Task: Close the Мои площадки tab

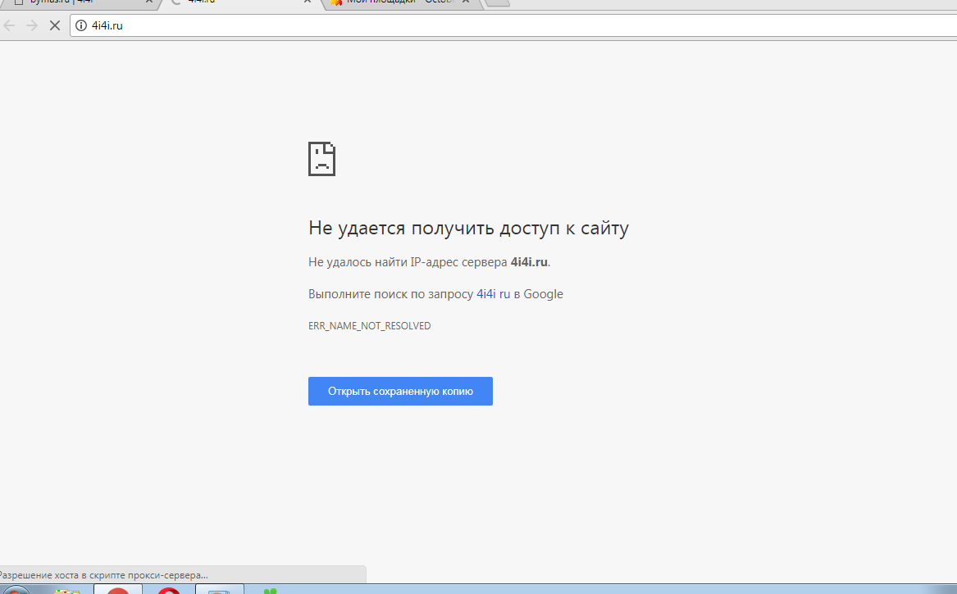Action: tap(466, 2)
